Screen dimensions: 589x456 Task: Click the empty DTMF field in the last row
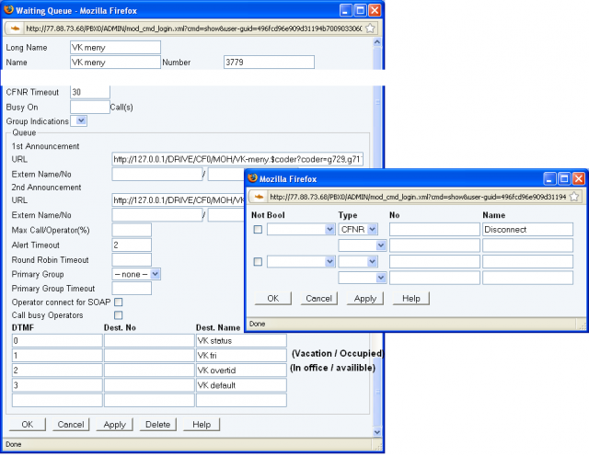tap(57, 400)
